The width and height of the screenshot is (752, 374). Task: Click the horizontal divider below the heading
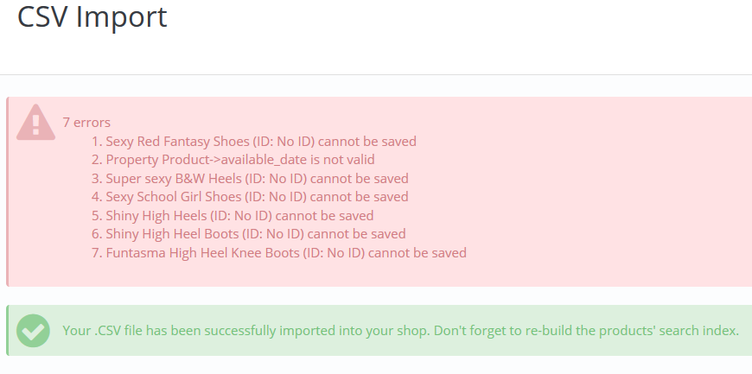376,75
